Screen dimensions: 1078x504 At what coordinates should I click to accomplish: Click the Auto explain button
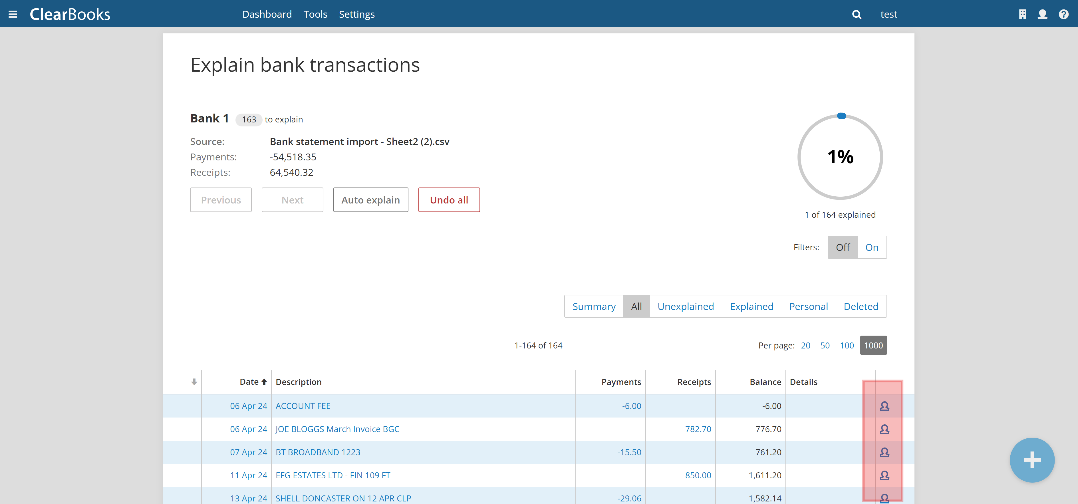(x=370, y=200)
